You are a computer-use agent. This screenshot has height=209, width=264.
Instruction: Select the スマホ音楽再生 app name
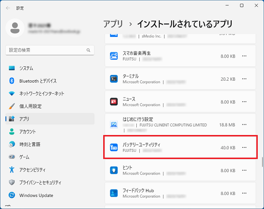tap(136, 53)
